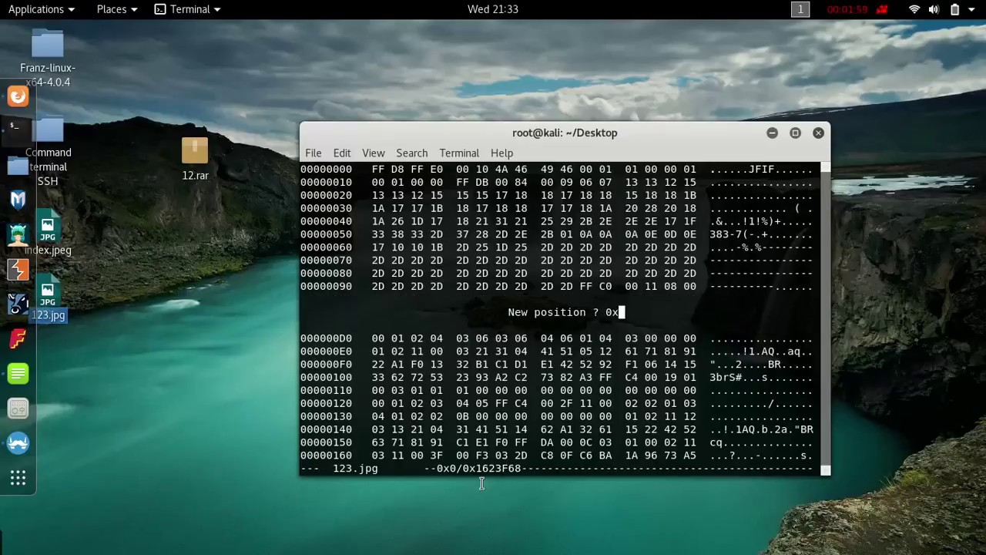Show all applications grid in the dock
Screen dimensions: 986x555
pyautogui.click(x=18, y=479)
